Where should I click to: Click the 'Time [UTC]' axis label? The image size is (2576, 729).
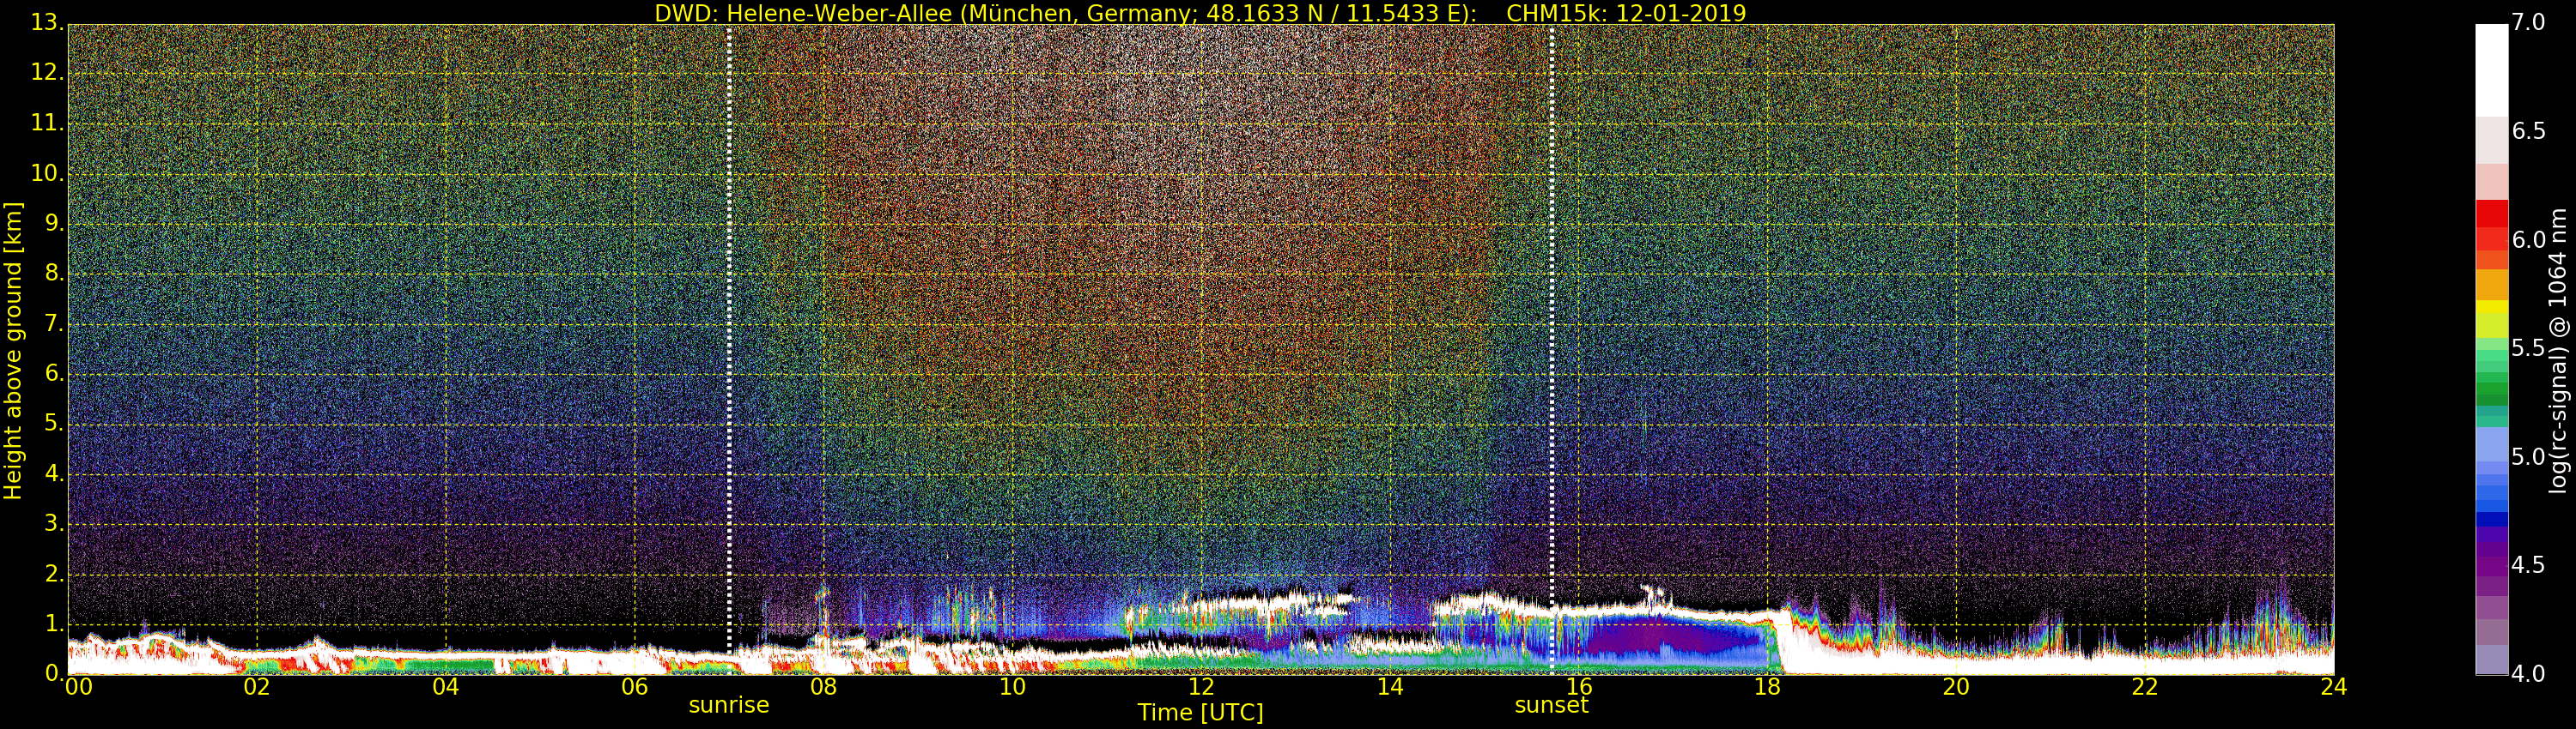click(1200, 713)
